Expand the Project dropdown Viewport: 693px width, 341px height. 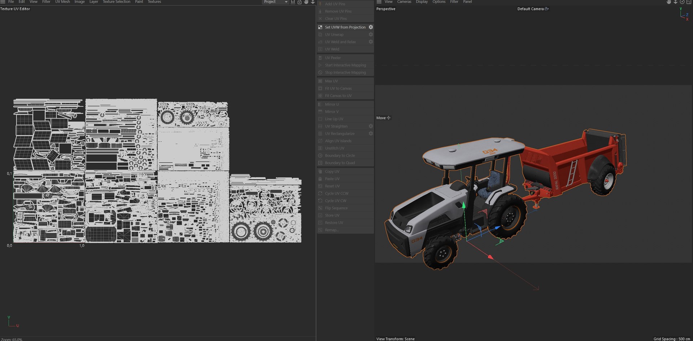tap(275, 2)
